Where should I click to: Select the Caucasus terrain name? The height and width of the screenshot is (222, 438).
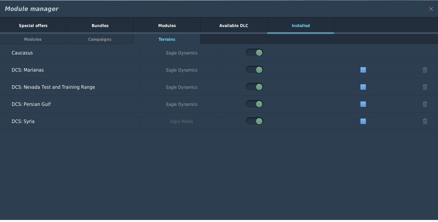22,53
